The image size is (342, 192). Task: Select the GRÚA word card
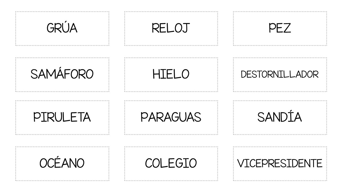point(62,29)
